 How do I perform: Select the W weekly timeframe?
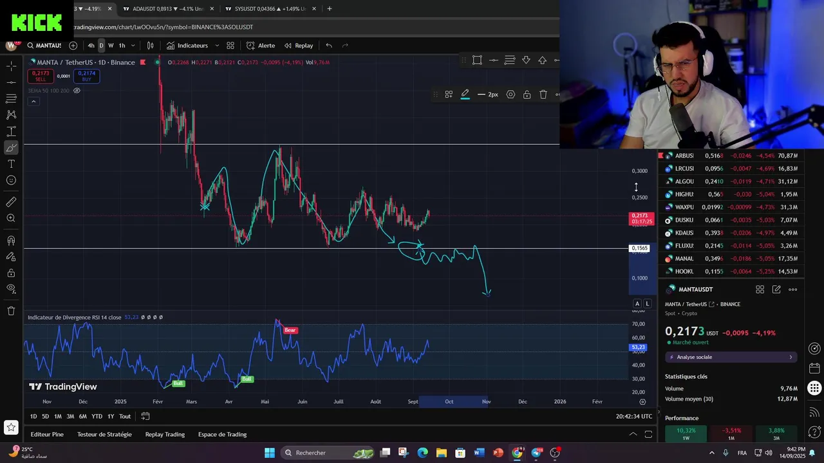(111, 46)
